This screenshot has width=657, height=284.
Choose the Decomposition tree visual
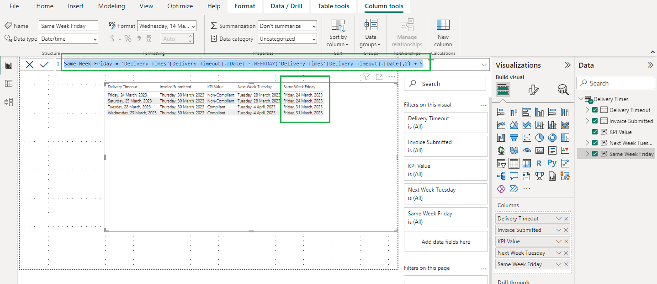coord(501,176)
